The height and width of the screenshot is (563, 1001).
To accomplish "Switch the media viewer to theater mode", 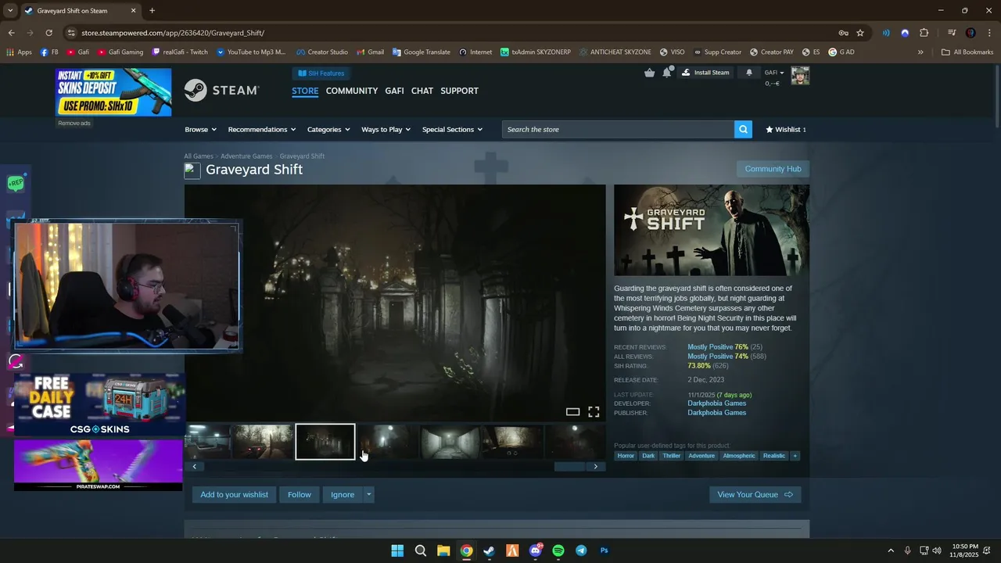I will point(572,412).
